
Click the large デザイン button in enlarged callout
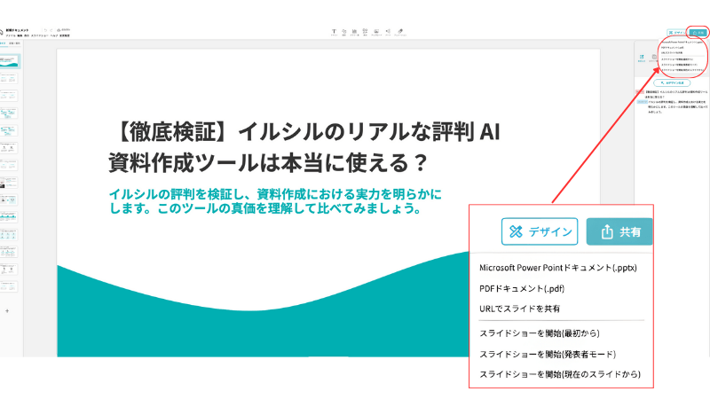point(540,231)
